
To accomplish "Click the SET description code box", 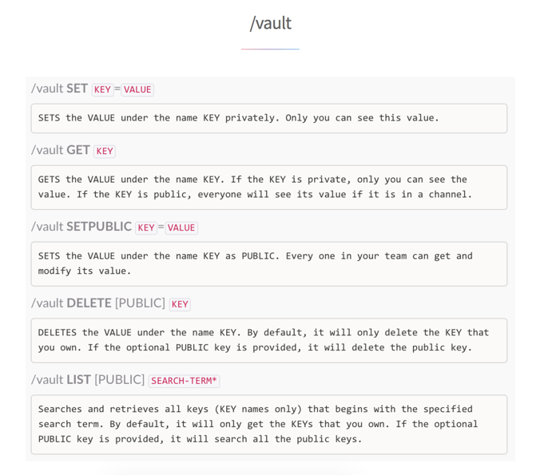I will (x=269, y=118).
